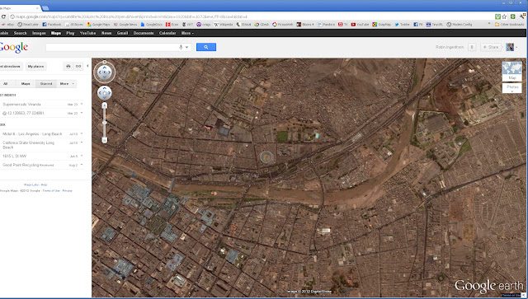Open the link icon to share map
528x299 pixels.
pos(78,66)
